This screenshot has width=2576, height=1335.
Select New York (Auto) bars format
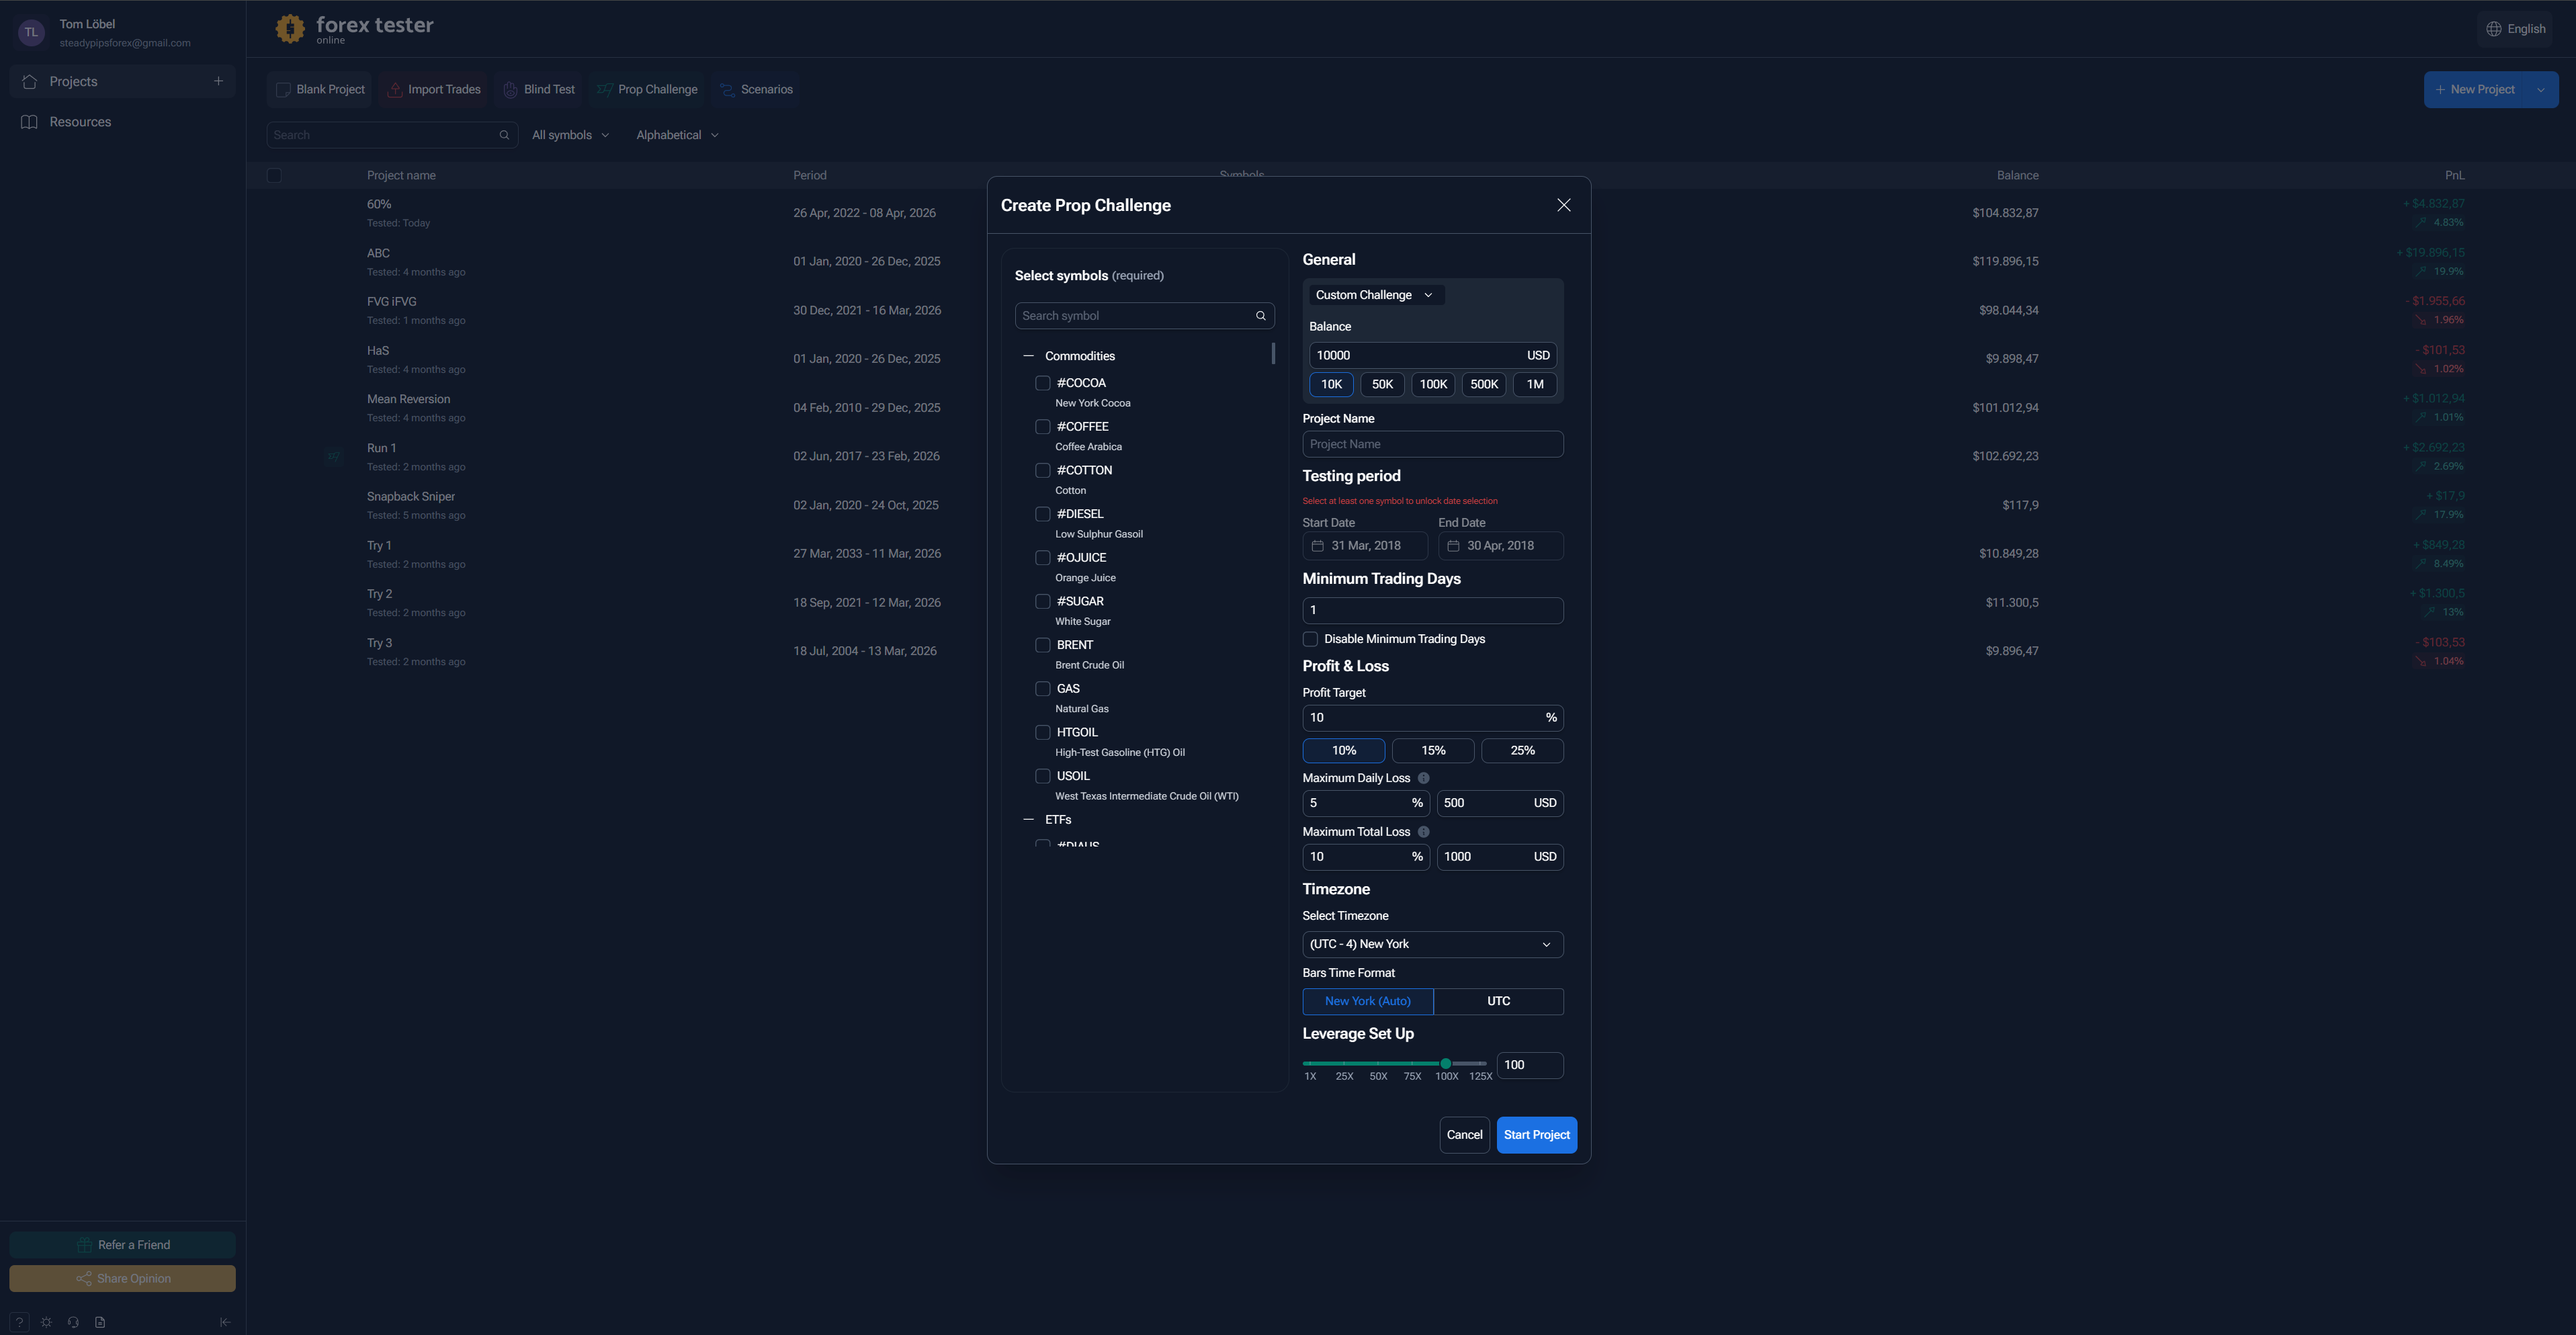(1368, 1001)
